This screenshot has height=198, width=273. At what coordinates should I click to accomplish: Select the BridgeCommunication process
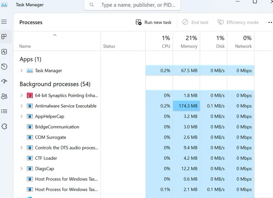click(57, 127)
